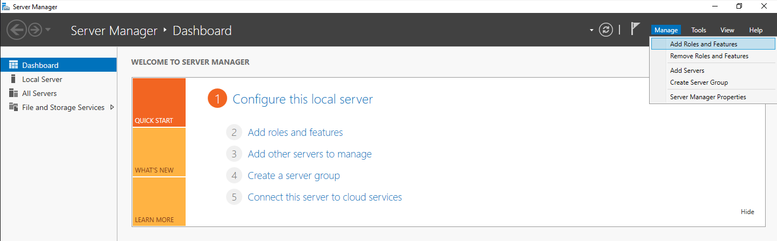Click the Dashboard icon in sidebar
777x241 pixels.
[x=13, y=65]
